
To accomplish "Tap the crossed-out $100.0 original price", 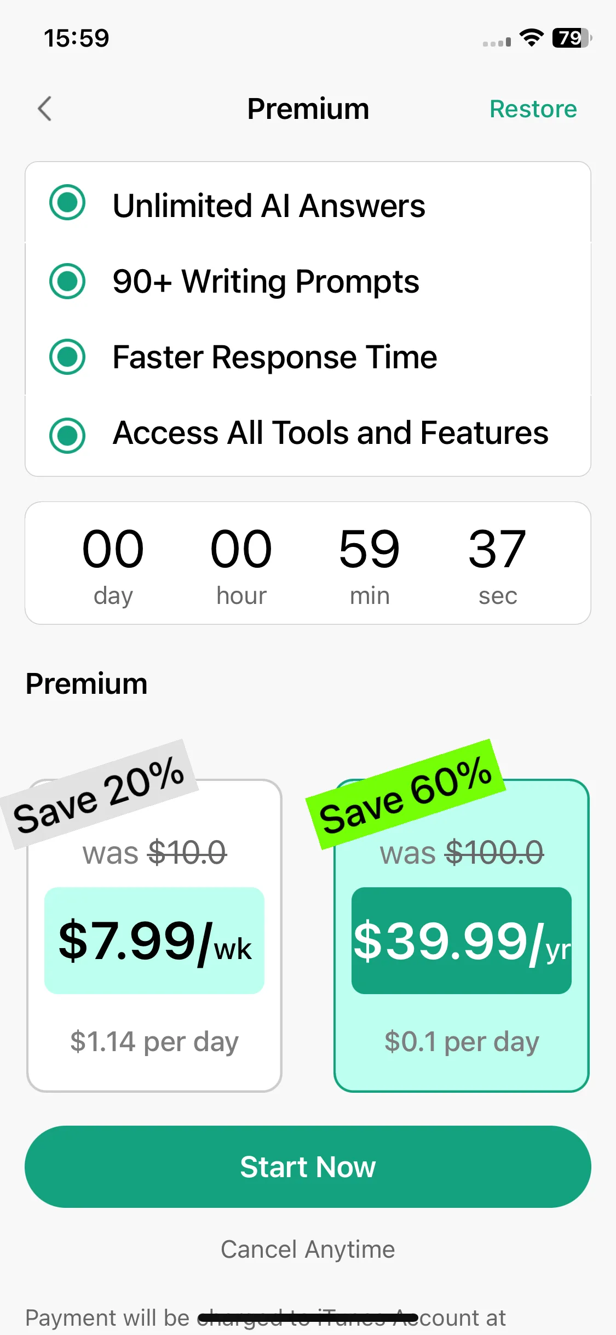I will 494,853.
